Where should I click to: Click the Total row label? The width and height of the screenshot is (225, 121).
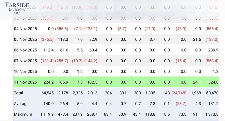pyautogui.click(x=18, y=93)
